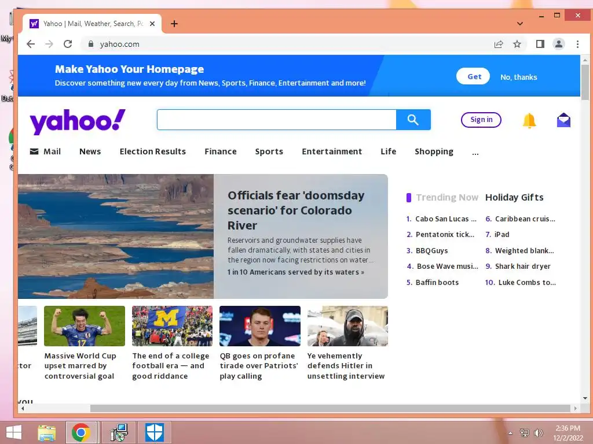Switch to the Trending Now tab
593x444 pixels.
447,198
